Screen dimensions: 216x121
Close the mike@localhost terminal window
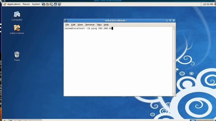point(173,21)
